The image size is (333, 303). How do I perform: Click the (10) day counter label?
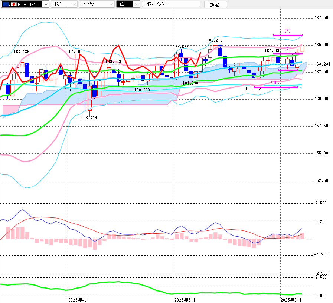(x=275, y=82)
